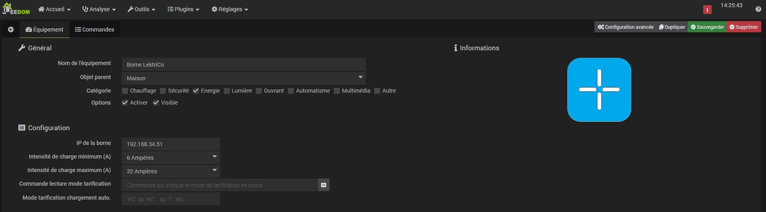
Task: Click the LektriCo charger logo image
Action: 599,90
